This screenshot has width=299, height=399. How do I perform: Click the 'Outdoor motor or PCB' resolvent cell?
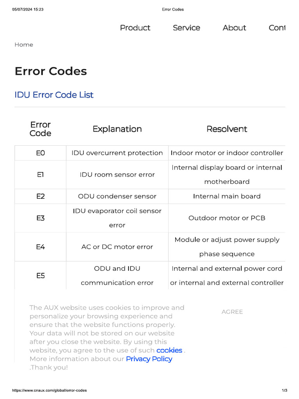[x=227, y=218]
